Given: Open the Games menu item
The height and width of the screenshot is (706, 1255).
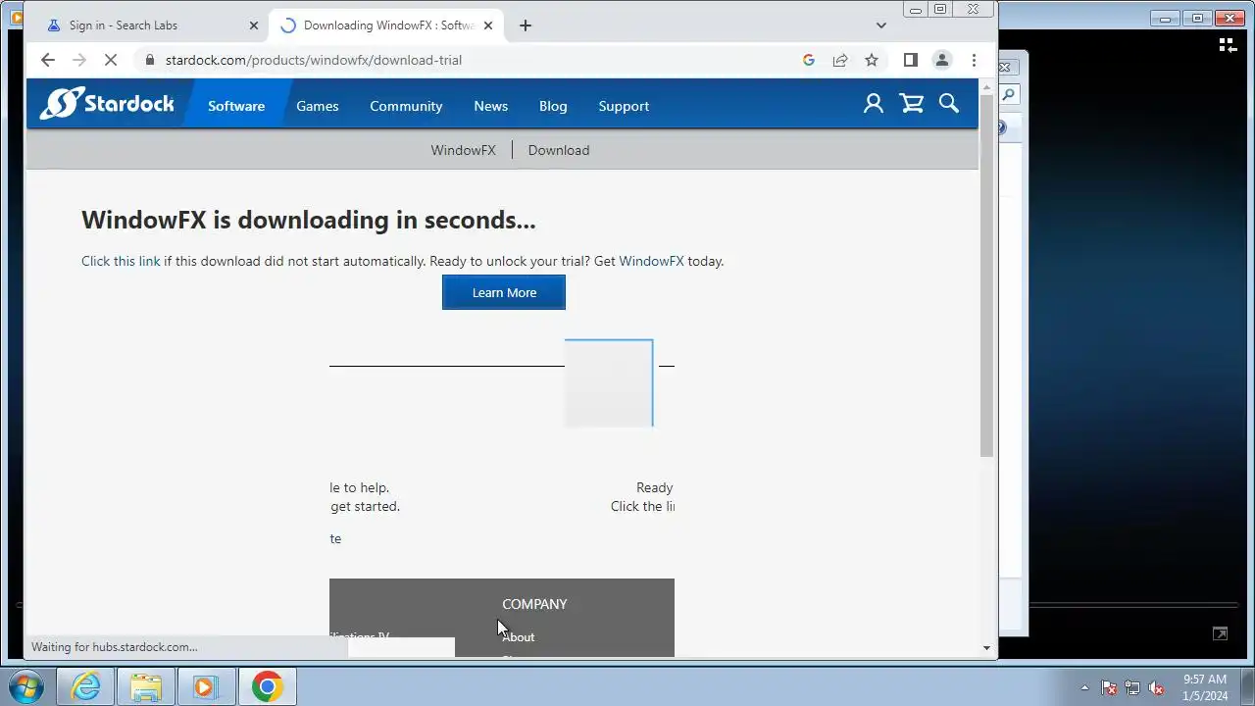Looking at the screenshot, I should pos(318,106).
